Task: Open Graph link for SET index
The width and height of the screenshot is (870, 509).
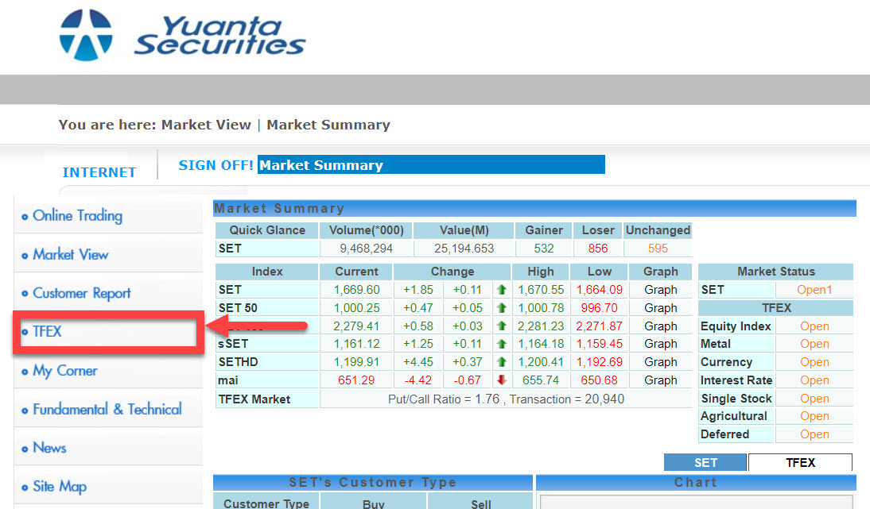Action: [x=660, y=290]
